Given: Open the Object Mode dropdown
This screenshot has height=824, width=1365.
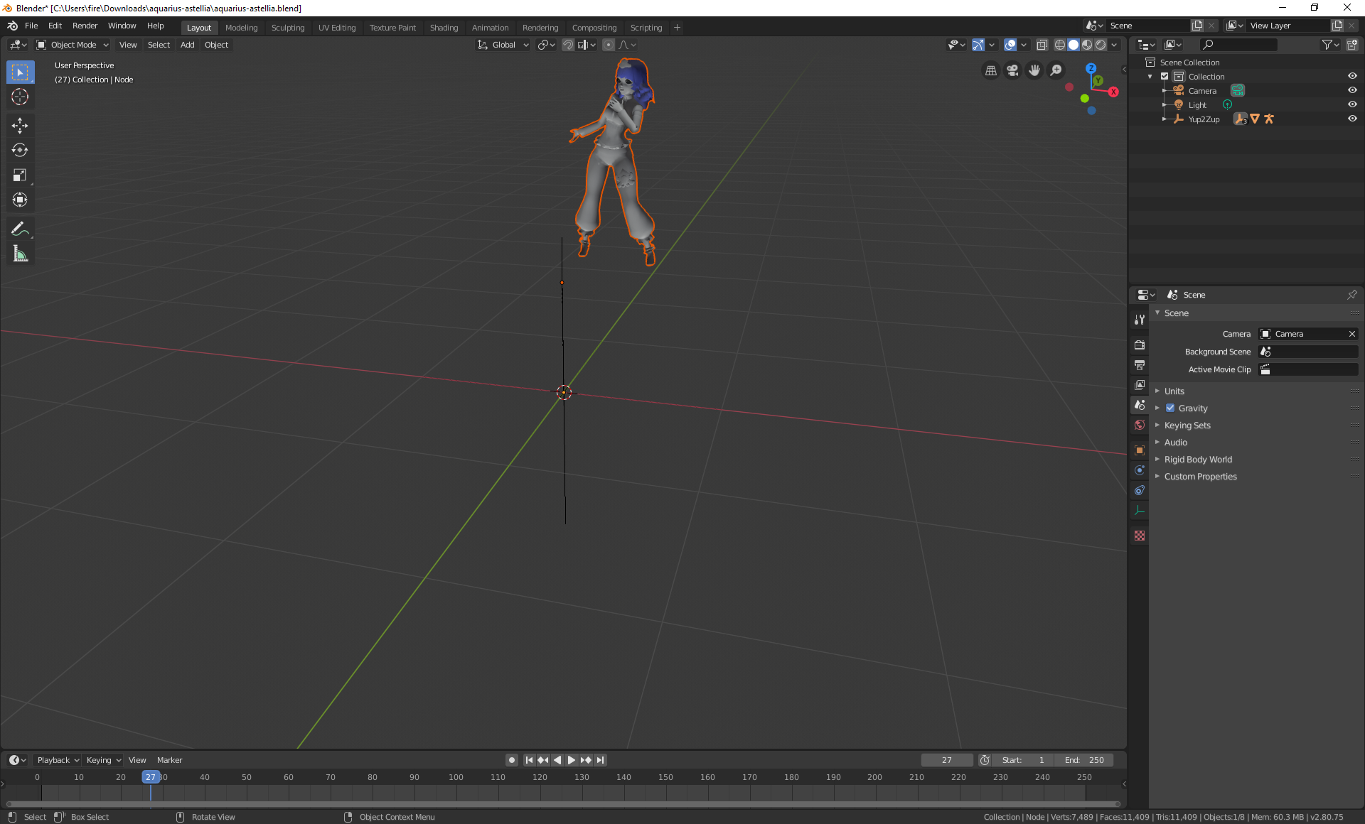Looking at the screenshot, I should (x=71, y=45).
